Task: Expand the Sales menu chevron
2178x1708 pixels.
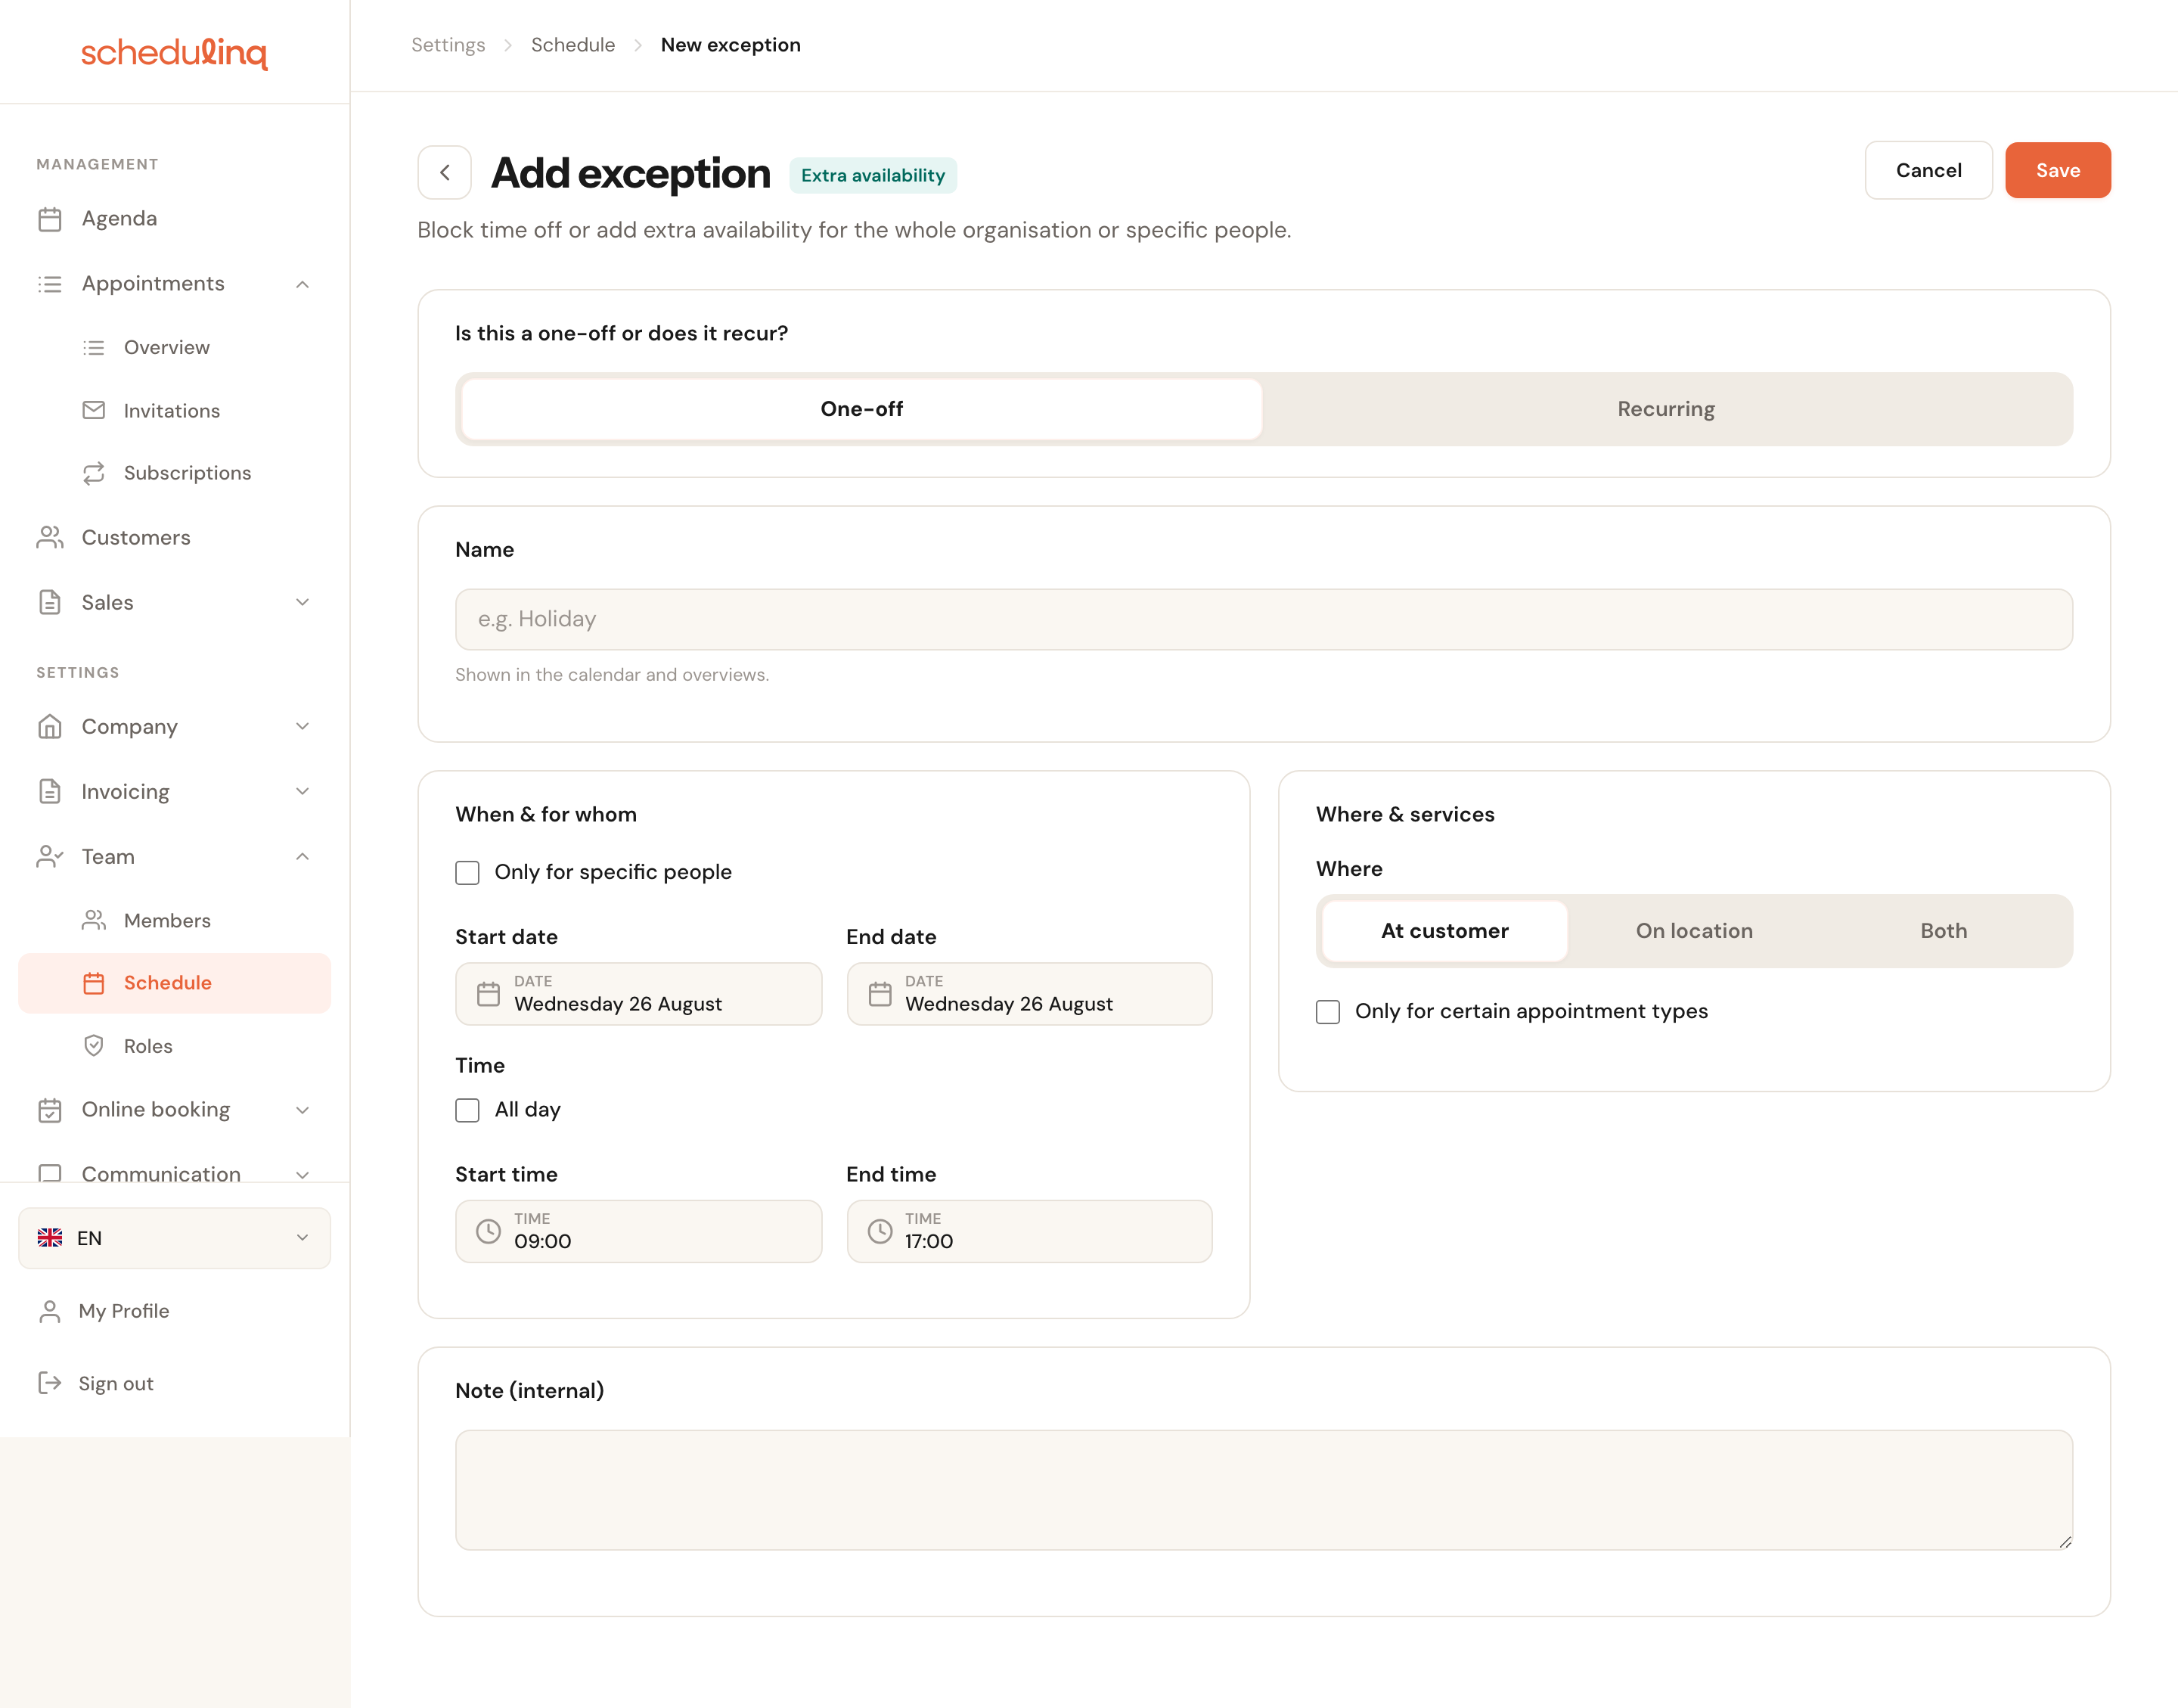Action: pos(302,602)
